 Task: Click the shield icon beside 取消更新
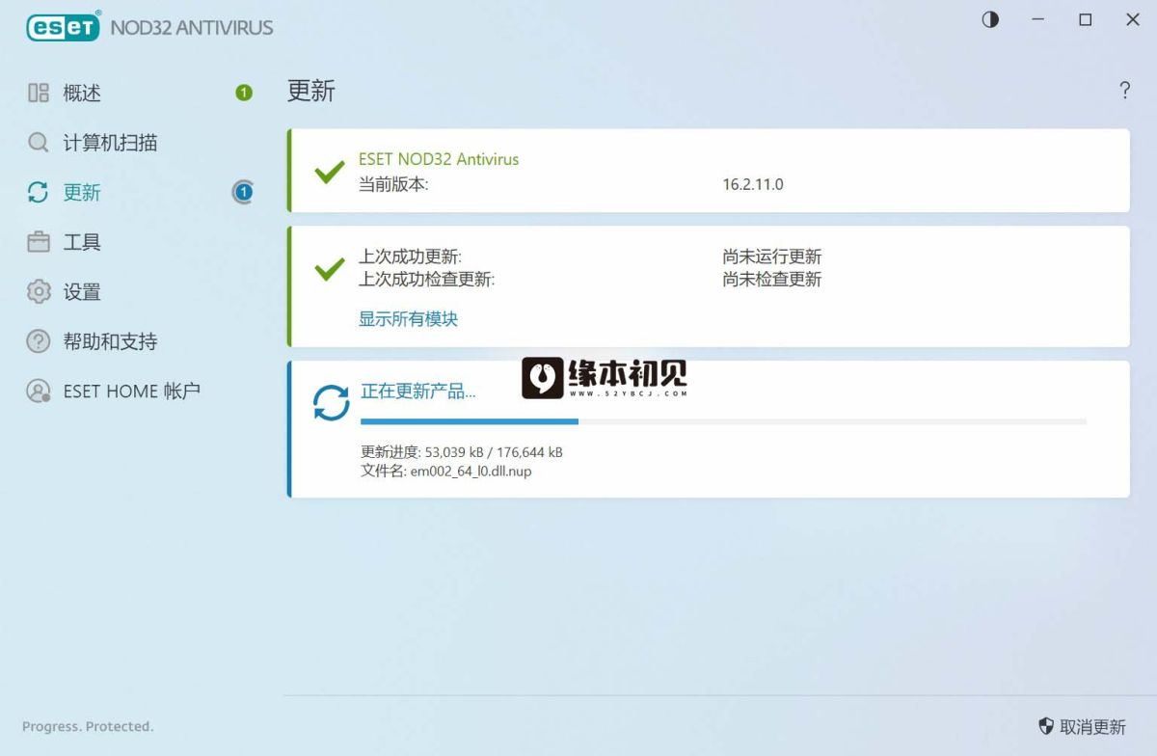tap(1046, 726)
